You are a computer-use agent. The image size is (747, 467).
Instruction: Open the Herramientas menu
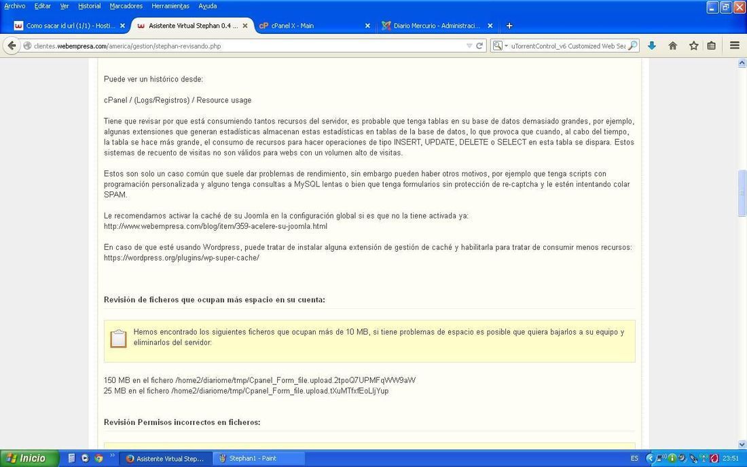[x=170, y=5]
